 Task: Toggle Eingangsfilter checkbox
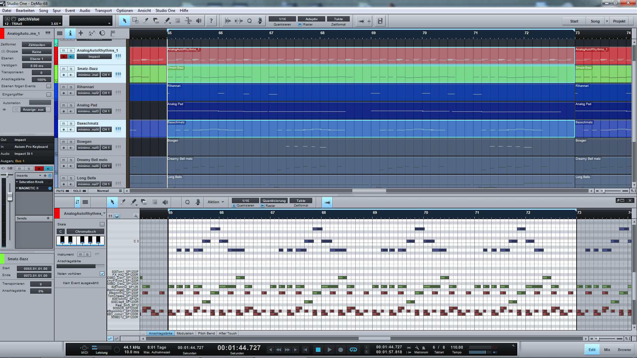pos(49,94)
